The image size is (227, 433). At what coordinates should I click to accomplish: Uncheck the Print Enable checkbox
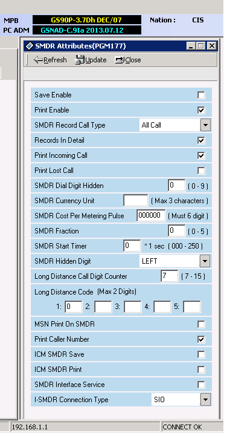click(202, 111)
